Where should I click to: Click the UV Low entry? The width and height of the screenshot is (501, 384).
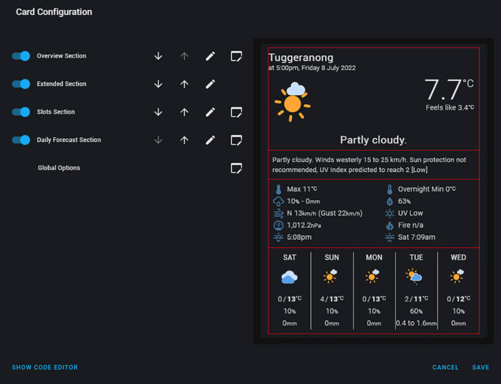point(410,213)
